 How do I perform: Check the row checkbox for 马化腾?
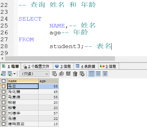click(x=4, y=92)
